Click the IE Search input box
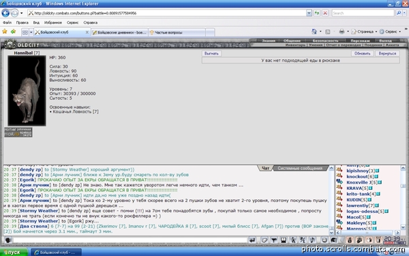Screen dimensions: 409x256 pos(363,13)
